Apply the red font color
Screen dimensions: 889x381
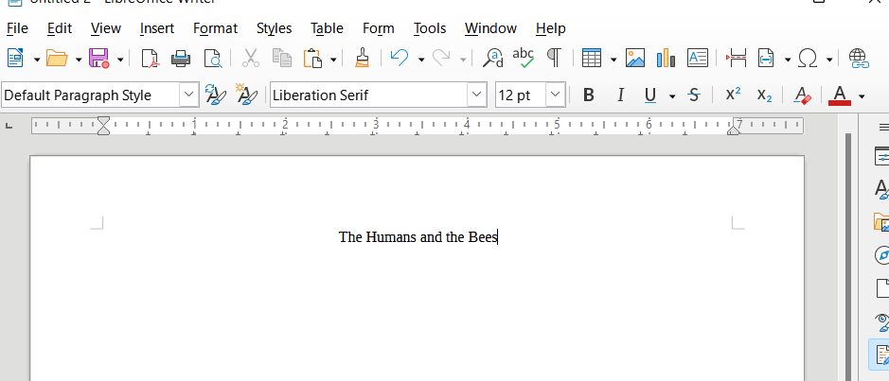(840, 95)
